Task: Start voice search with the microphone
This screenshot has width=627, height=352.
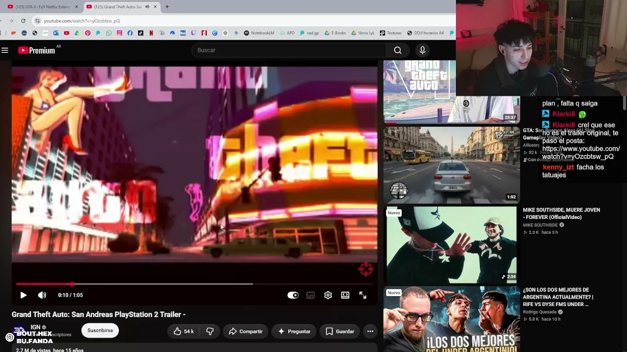Action: click(x=422, y=50)
